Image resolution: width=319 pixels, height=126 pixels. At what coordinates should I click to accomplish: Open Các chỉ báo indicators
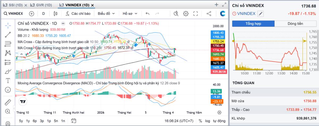pos(78,14)
